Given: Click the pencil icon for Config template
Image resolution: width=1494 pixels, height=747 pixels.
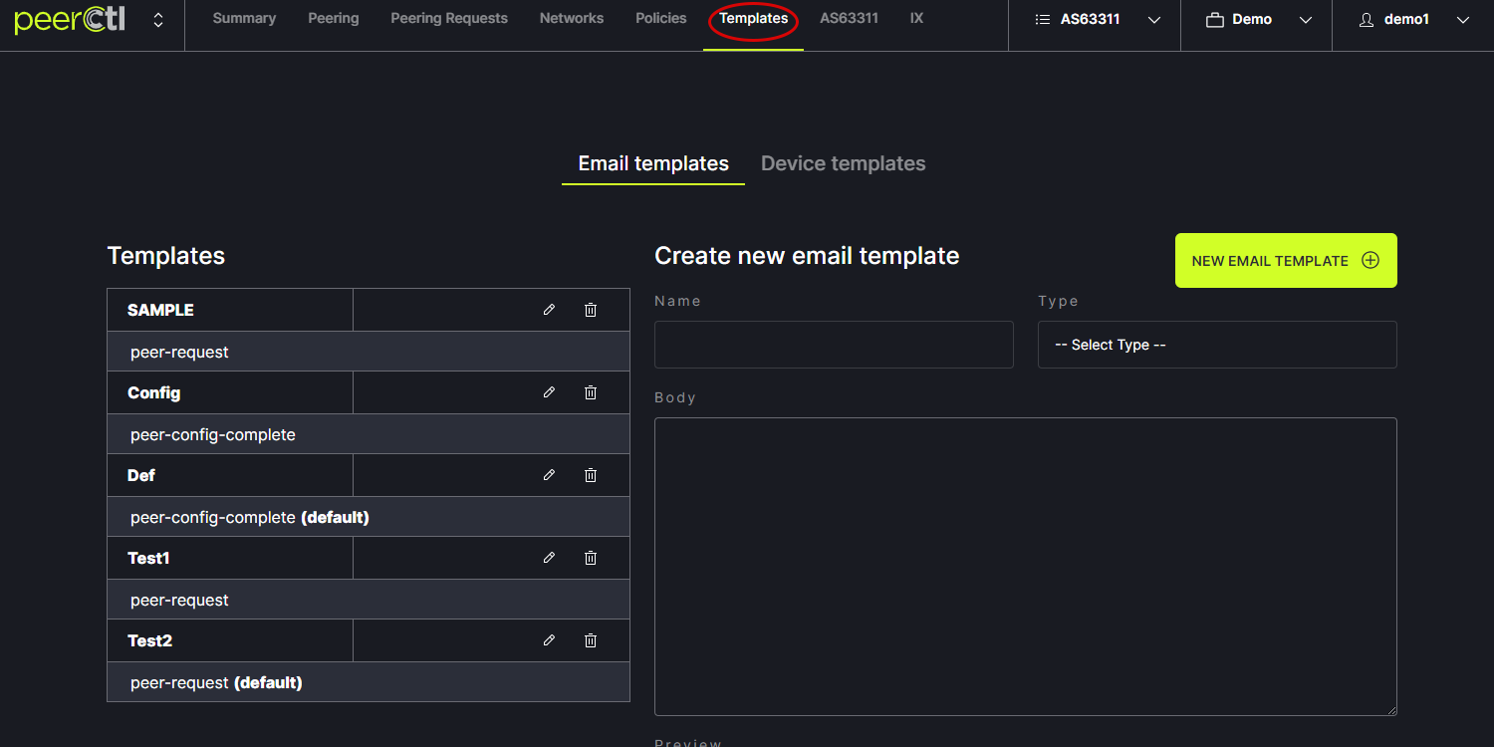Looking at the screenshot, I should pos(549,392).
